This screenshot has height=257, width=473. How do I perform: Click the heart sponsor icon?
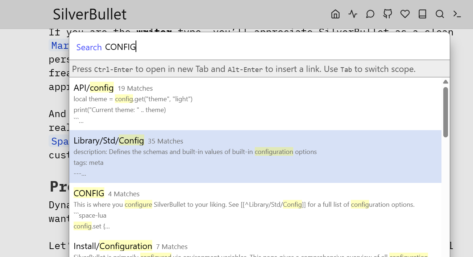pos(405,14)
